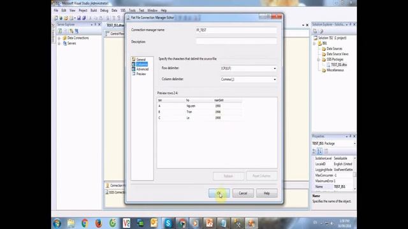Click the Connection Managers tab at bottom

115,185
